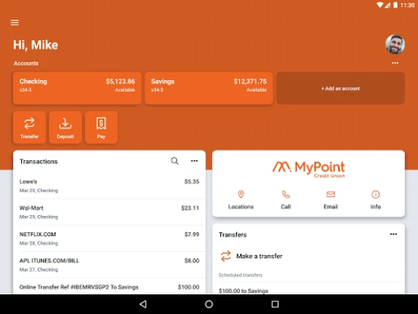Viewport: 418px width, 314px height.
Task: Open the Wal-Mart transaction entry
Action: [109, 212]
